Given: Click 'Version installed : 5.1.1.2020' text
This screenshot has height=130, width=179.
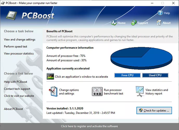Looking at the screenshot, I should coord(65,108).
